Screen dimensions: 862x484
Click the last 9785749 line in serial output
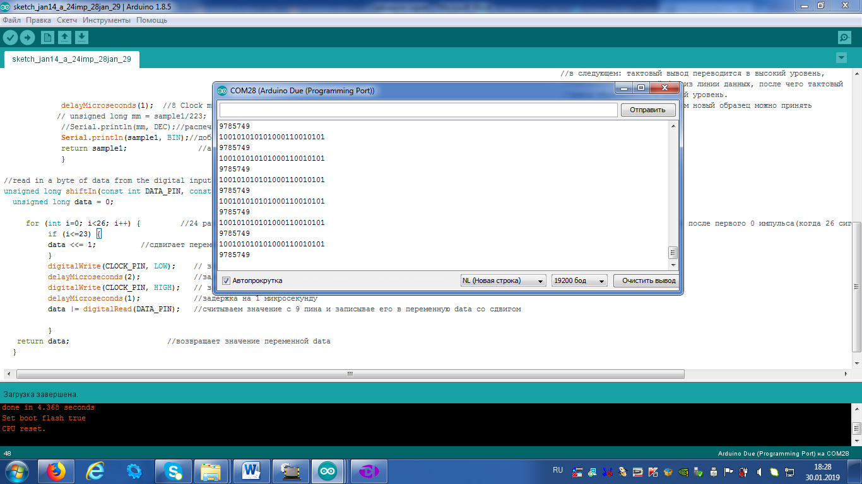235,255
